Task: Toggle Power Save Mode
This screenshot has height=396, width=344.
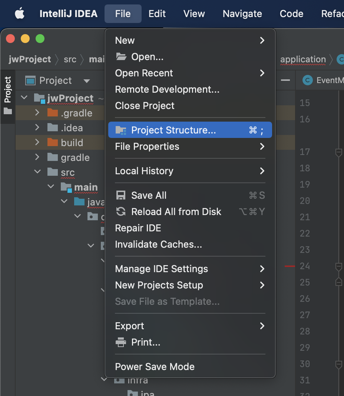Action: click(x=190, y=367)
